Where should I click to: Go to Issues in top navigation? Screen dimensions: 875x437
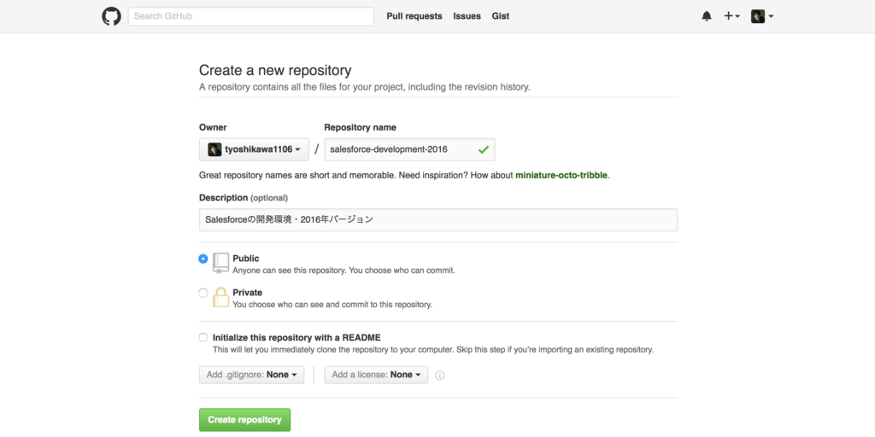[x=467, y=16]
